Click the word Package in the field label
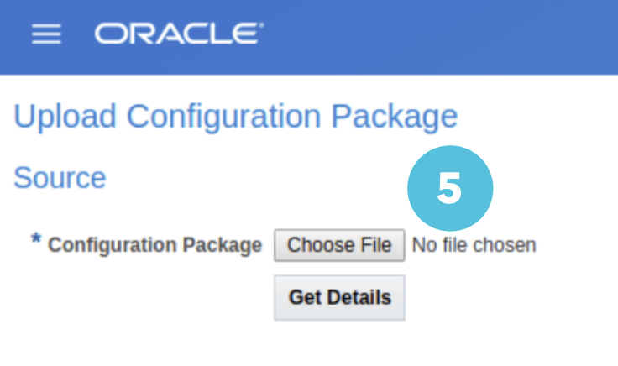Viewport: 618px width, 366px height. coord(223,245)
